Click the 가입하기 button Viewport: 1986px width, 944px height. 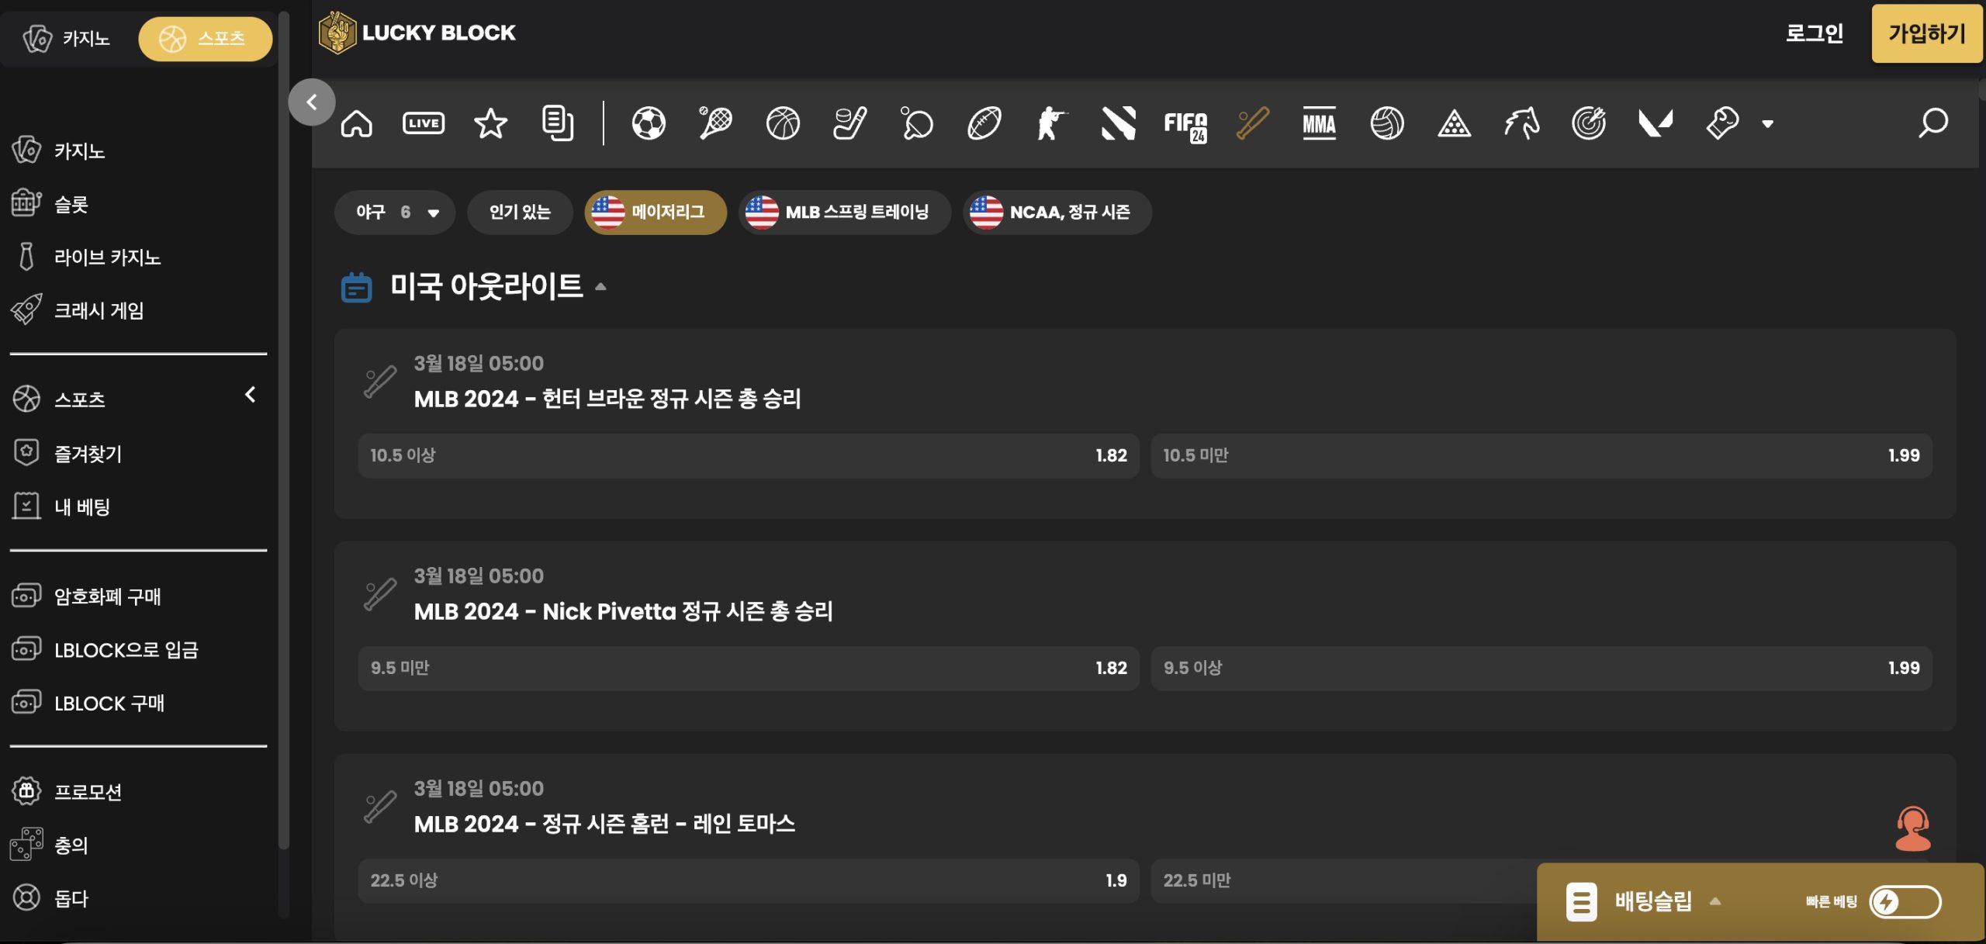point(1927,33)
